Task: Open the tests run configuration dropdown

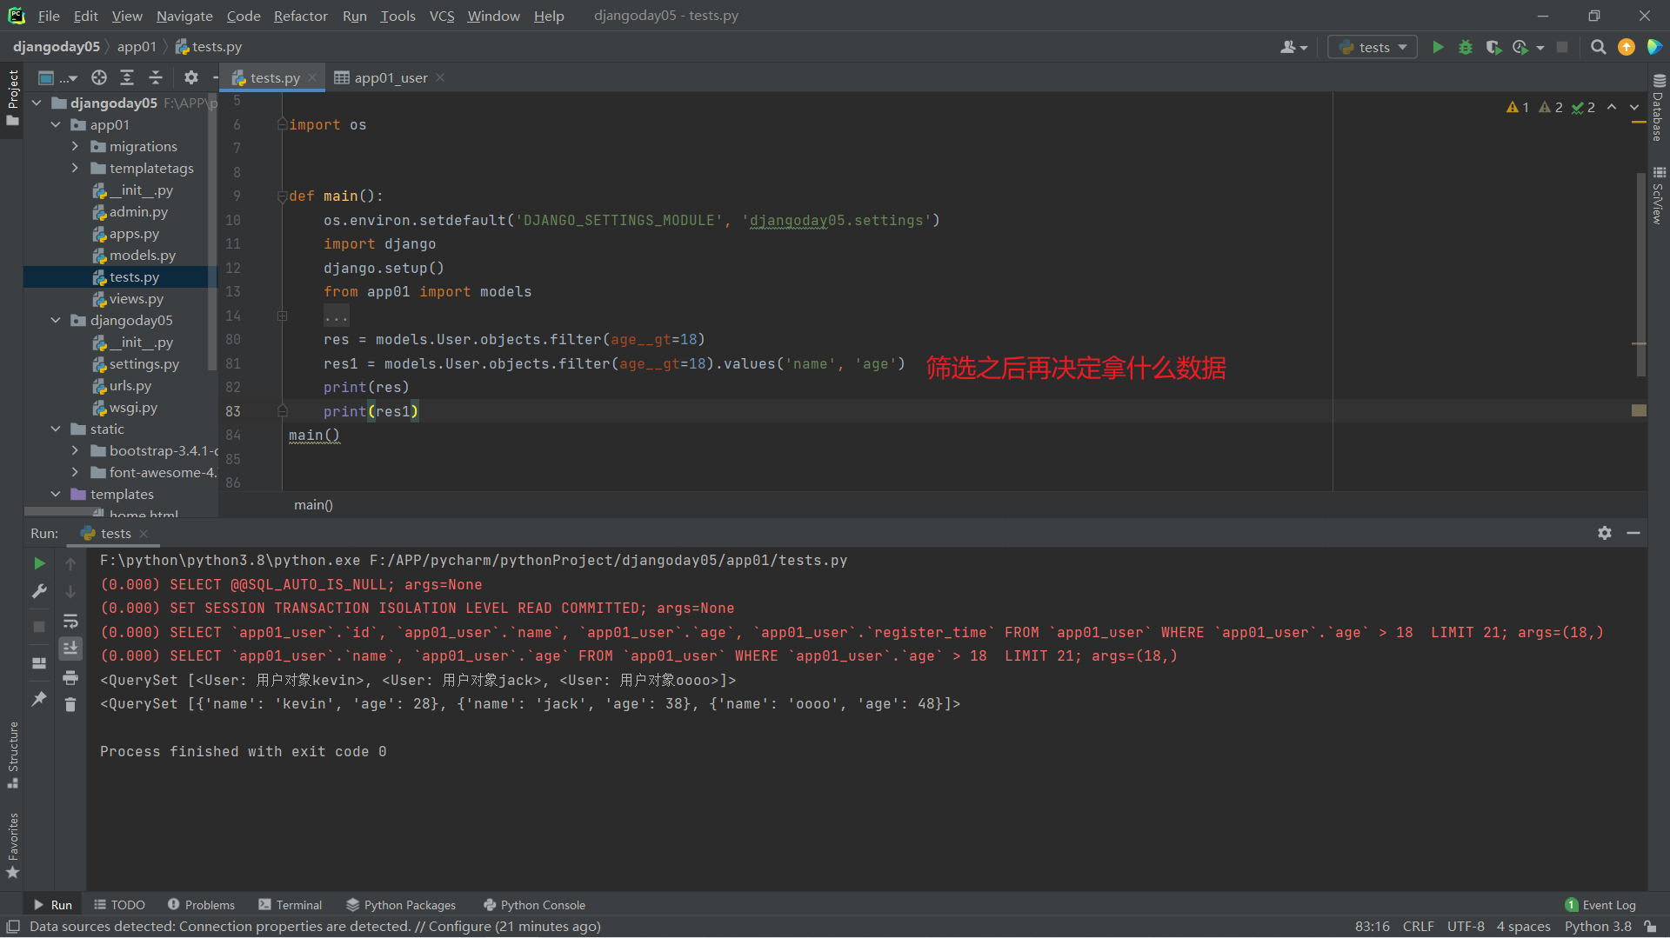Action: pyautogui.click(x=1373, y=47)
